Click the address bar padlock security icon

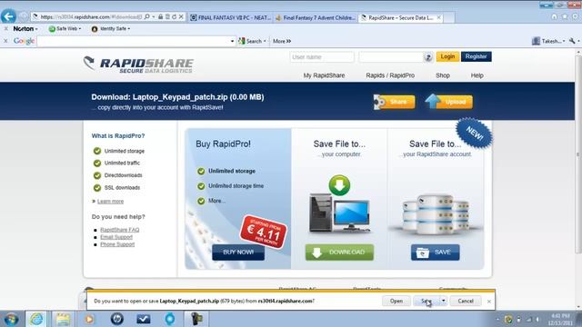(x=160, y=16)
